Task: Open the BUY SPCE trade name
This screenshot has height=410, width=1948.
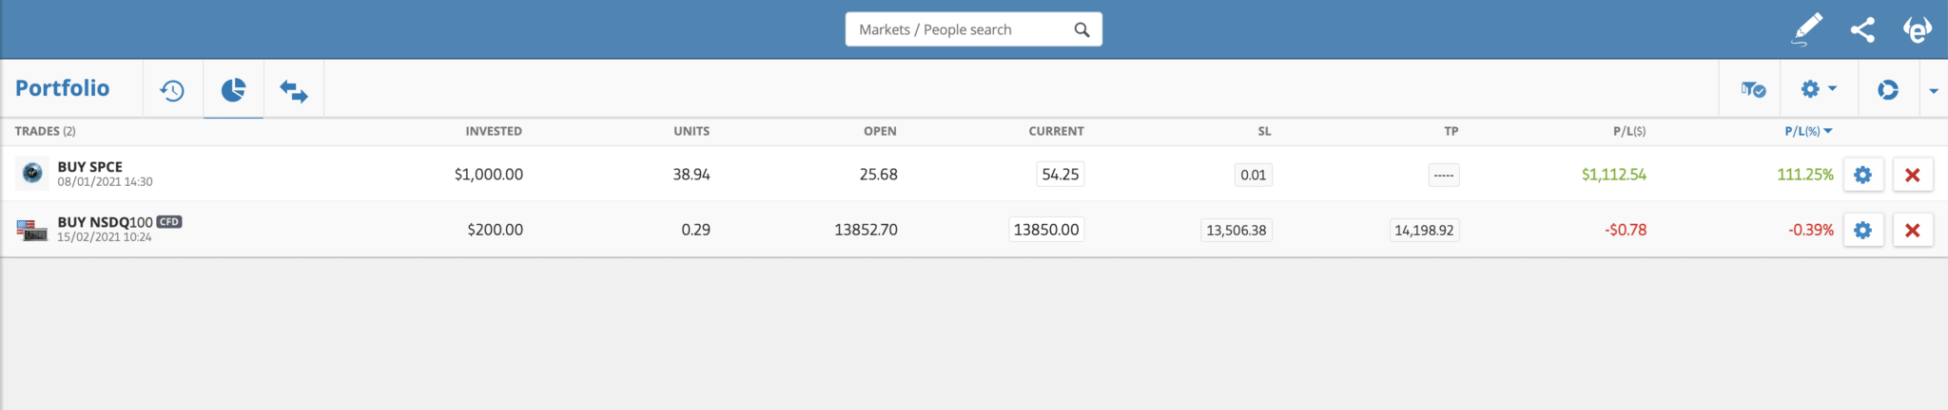Action: (89, 167)
